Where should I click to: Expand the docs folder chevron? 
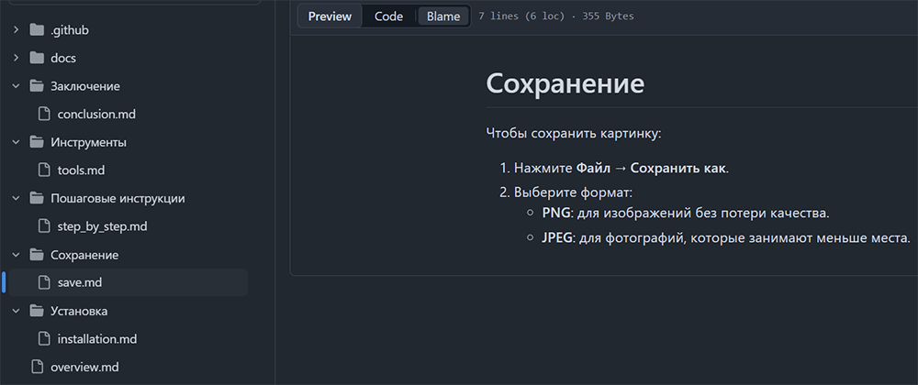tap(17, 59)
